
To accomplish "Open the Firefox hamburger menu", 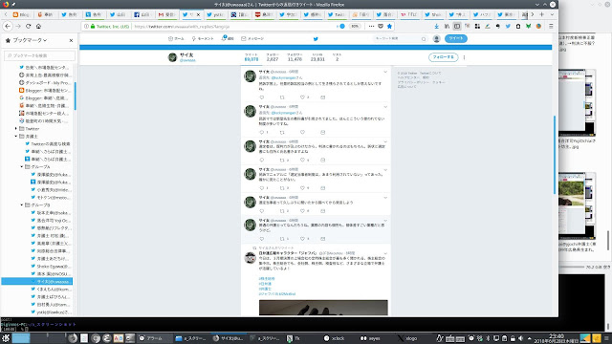I will click(551, 26).
